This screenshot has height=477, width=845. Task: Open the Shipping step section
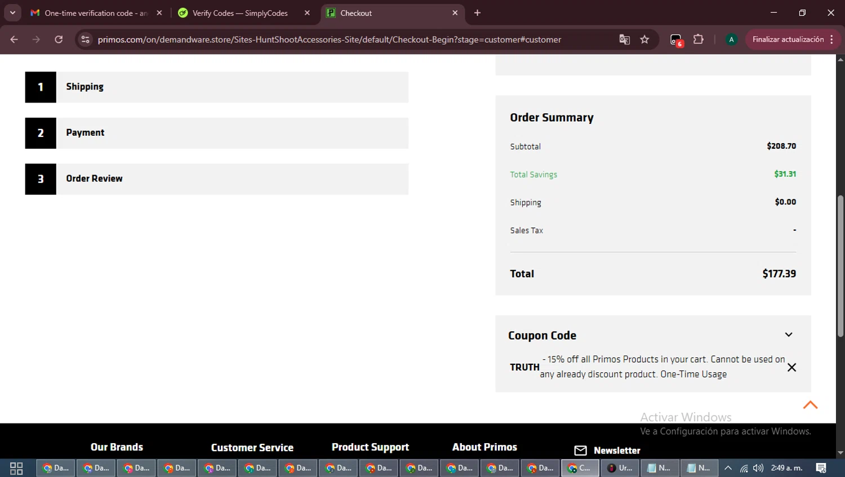[217, 87]
